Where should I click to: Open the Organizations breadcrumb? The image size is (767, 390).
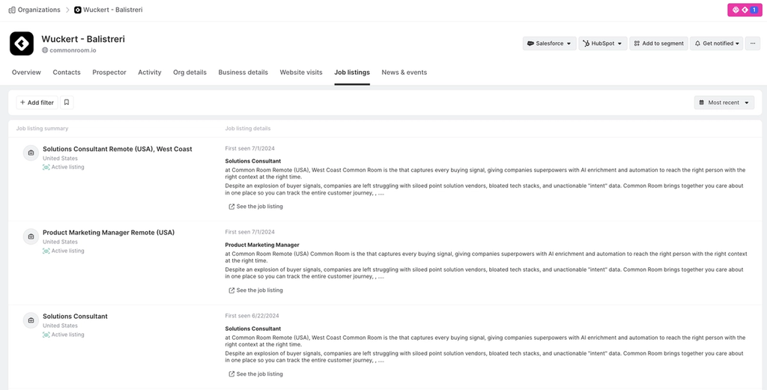click(x=34, y=10)
